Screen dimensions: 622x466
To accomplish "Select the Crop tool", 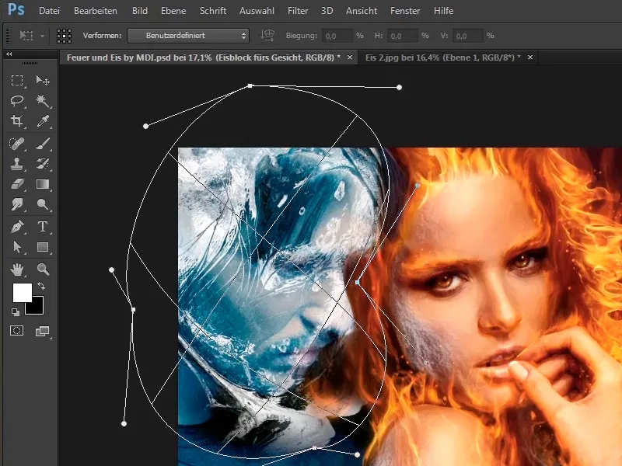I will [x=17, y=121].
